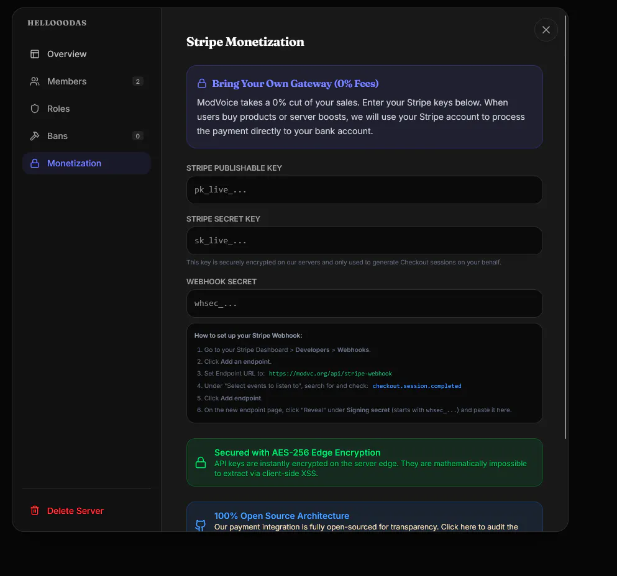Click the 'This key is securely encrypted' note

pyautogui.click(x=344, y=263)
